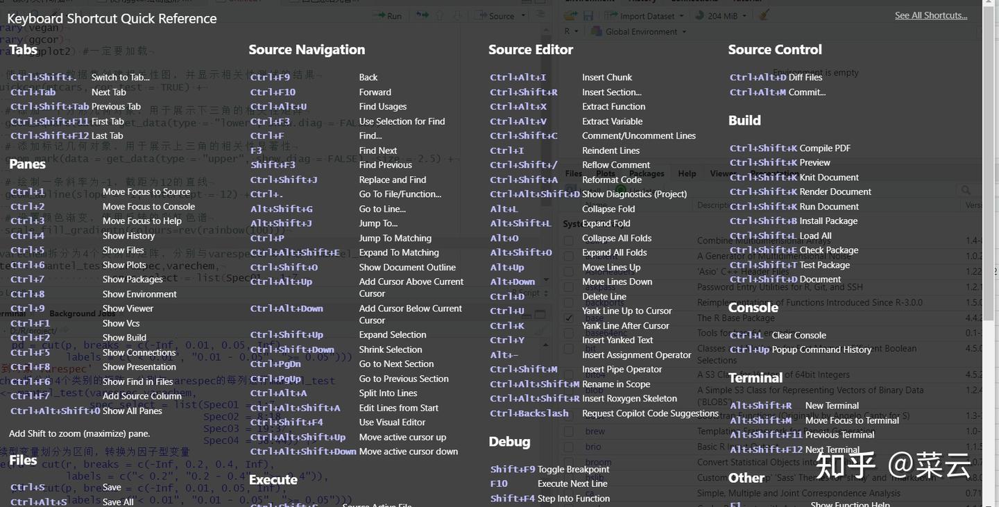The width and height of the screenshot is (999, 507).
Task: Click the save workspace disk icon
Action: click(588, 15)
